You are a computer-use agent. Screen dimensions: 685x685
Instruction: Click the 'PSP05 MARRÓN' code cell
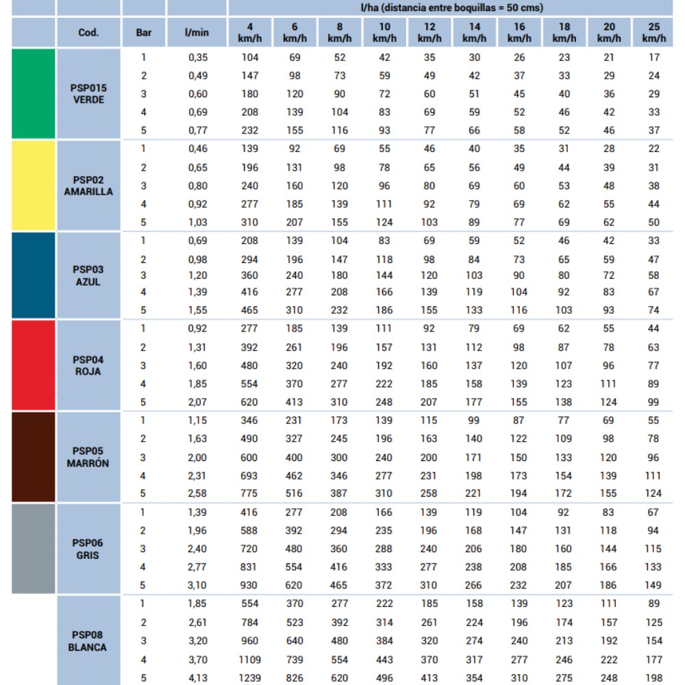click(x=88, y=457)
